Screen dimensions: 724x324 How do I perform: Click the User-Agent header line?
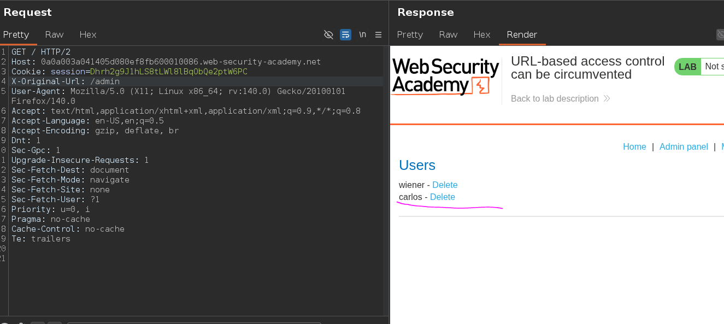178,96
